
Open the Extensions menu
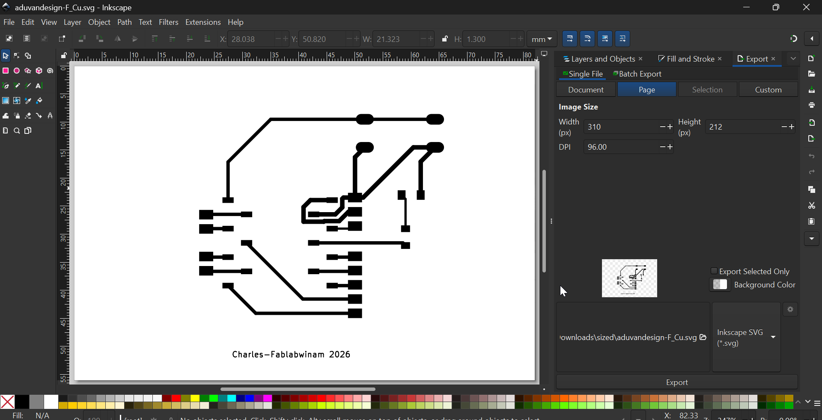click(x=203, y=22)
